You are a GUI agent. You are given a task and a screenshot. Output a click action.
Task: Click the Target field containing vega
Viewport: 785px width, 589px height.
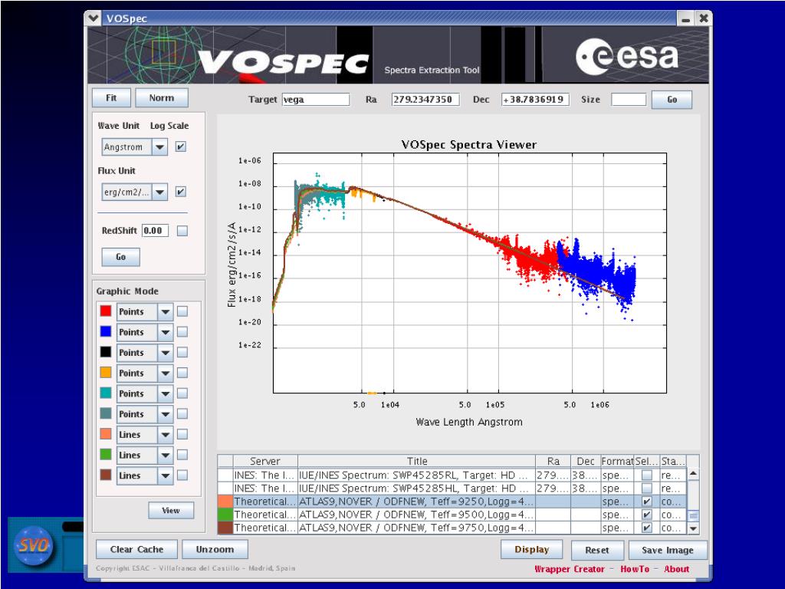point(316,99)
